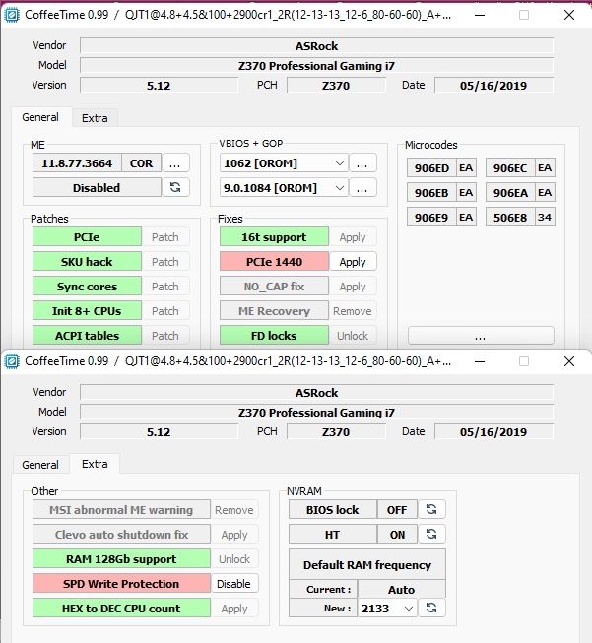This screenshot has height=643, width=592.
Task: Click the HEX to DEC CPU count label
Action: tap(121, 609)
